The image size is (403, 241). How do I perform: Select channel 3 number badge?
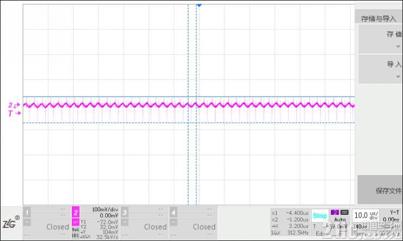[x=125, y=212]
